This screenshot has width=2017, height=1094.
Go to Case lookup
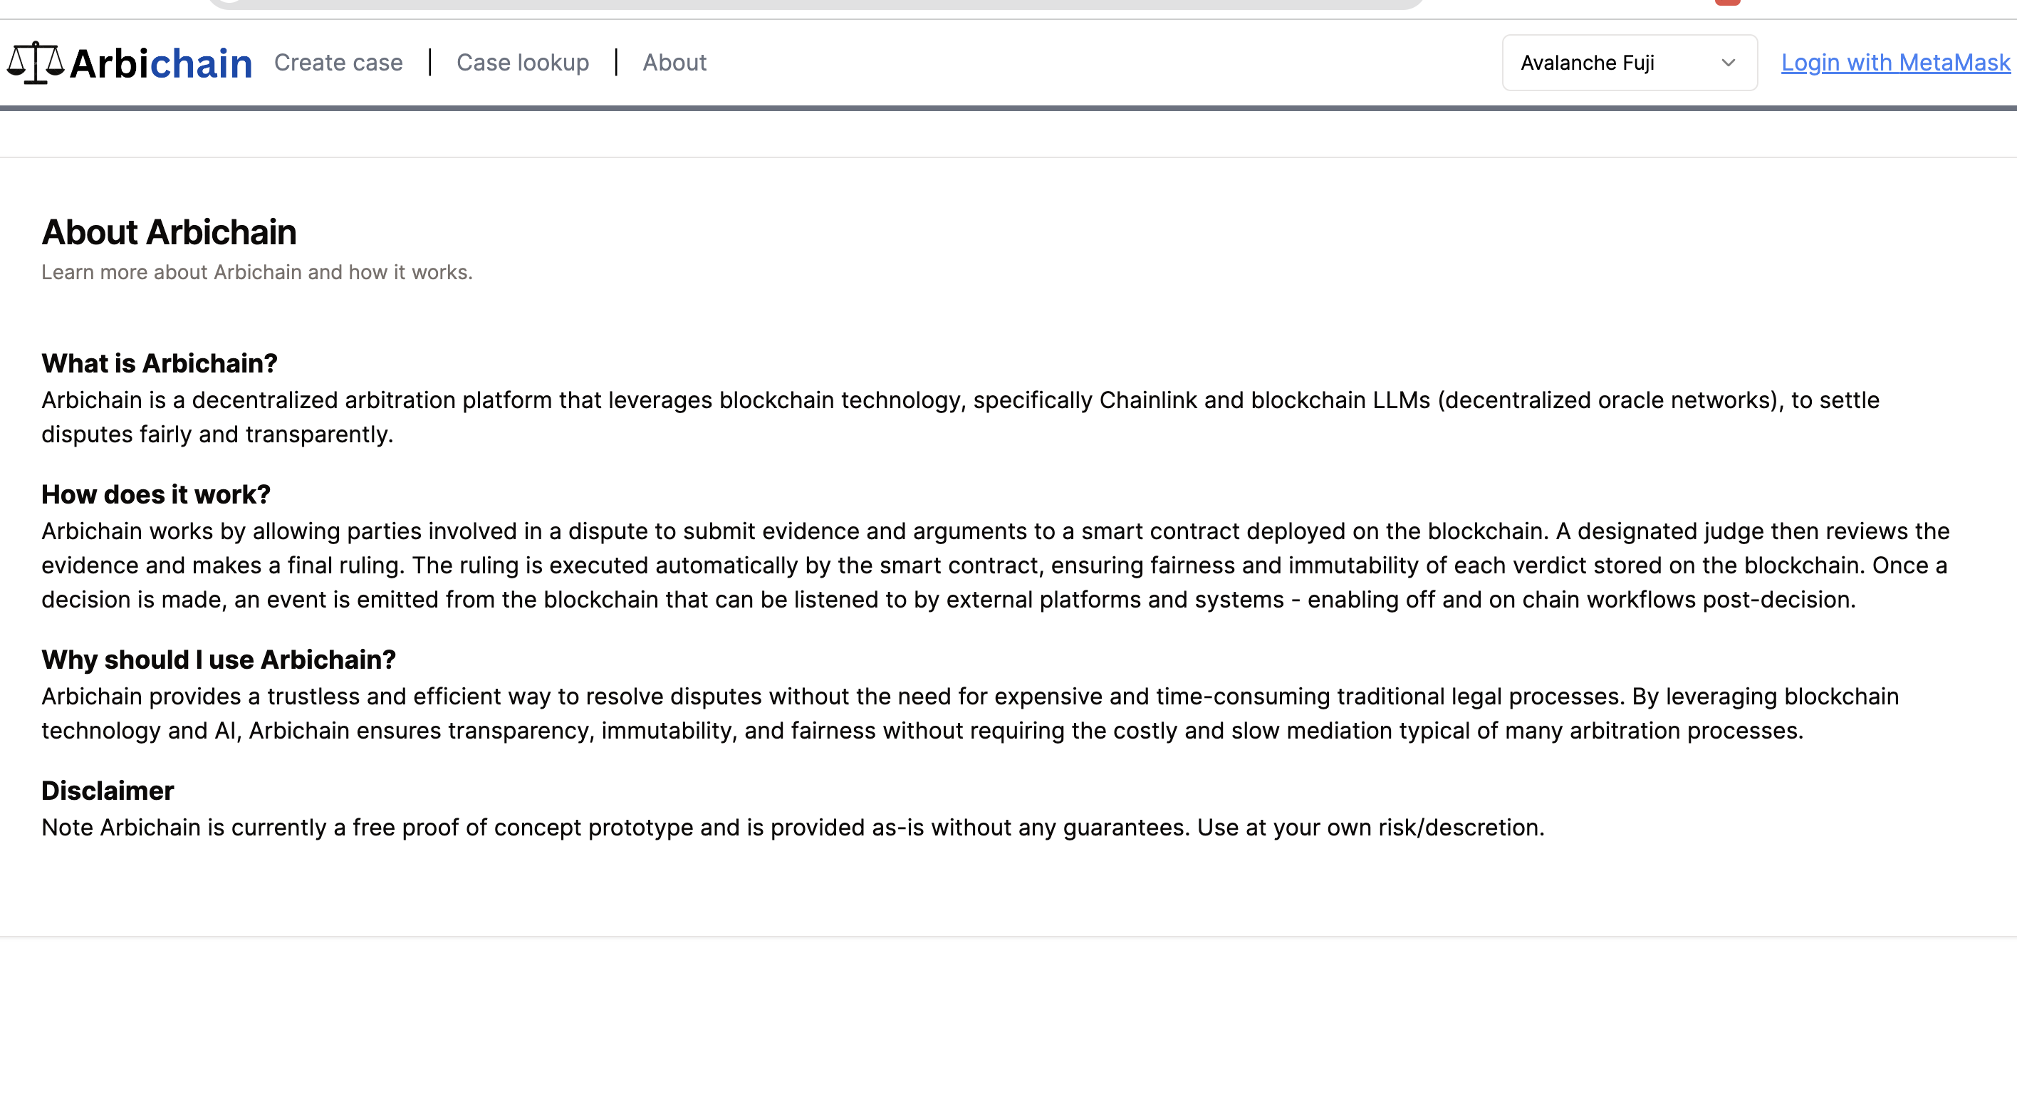coord(522,63)
